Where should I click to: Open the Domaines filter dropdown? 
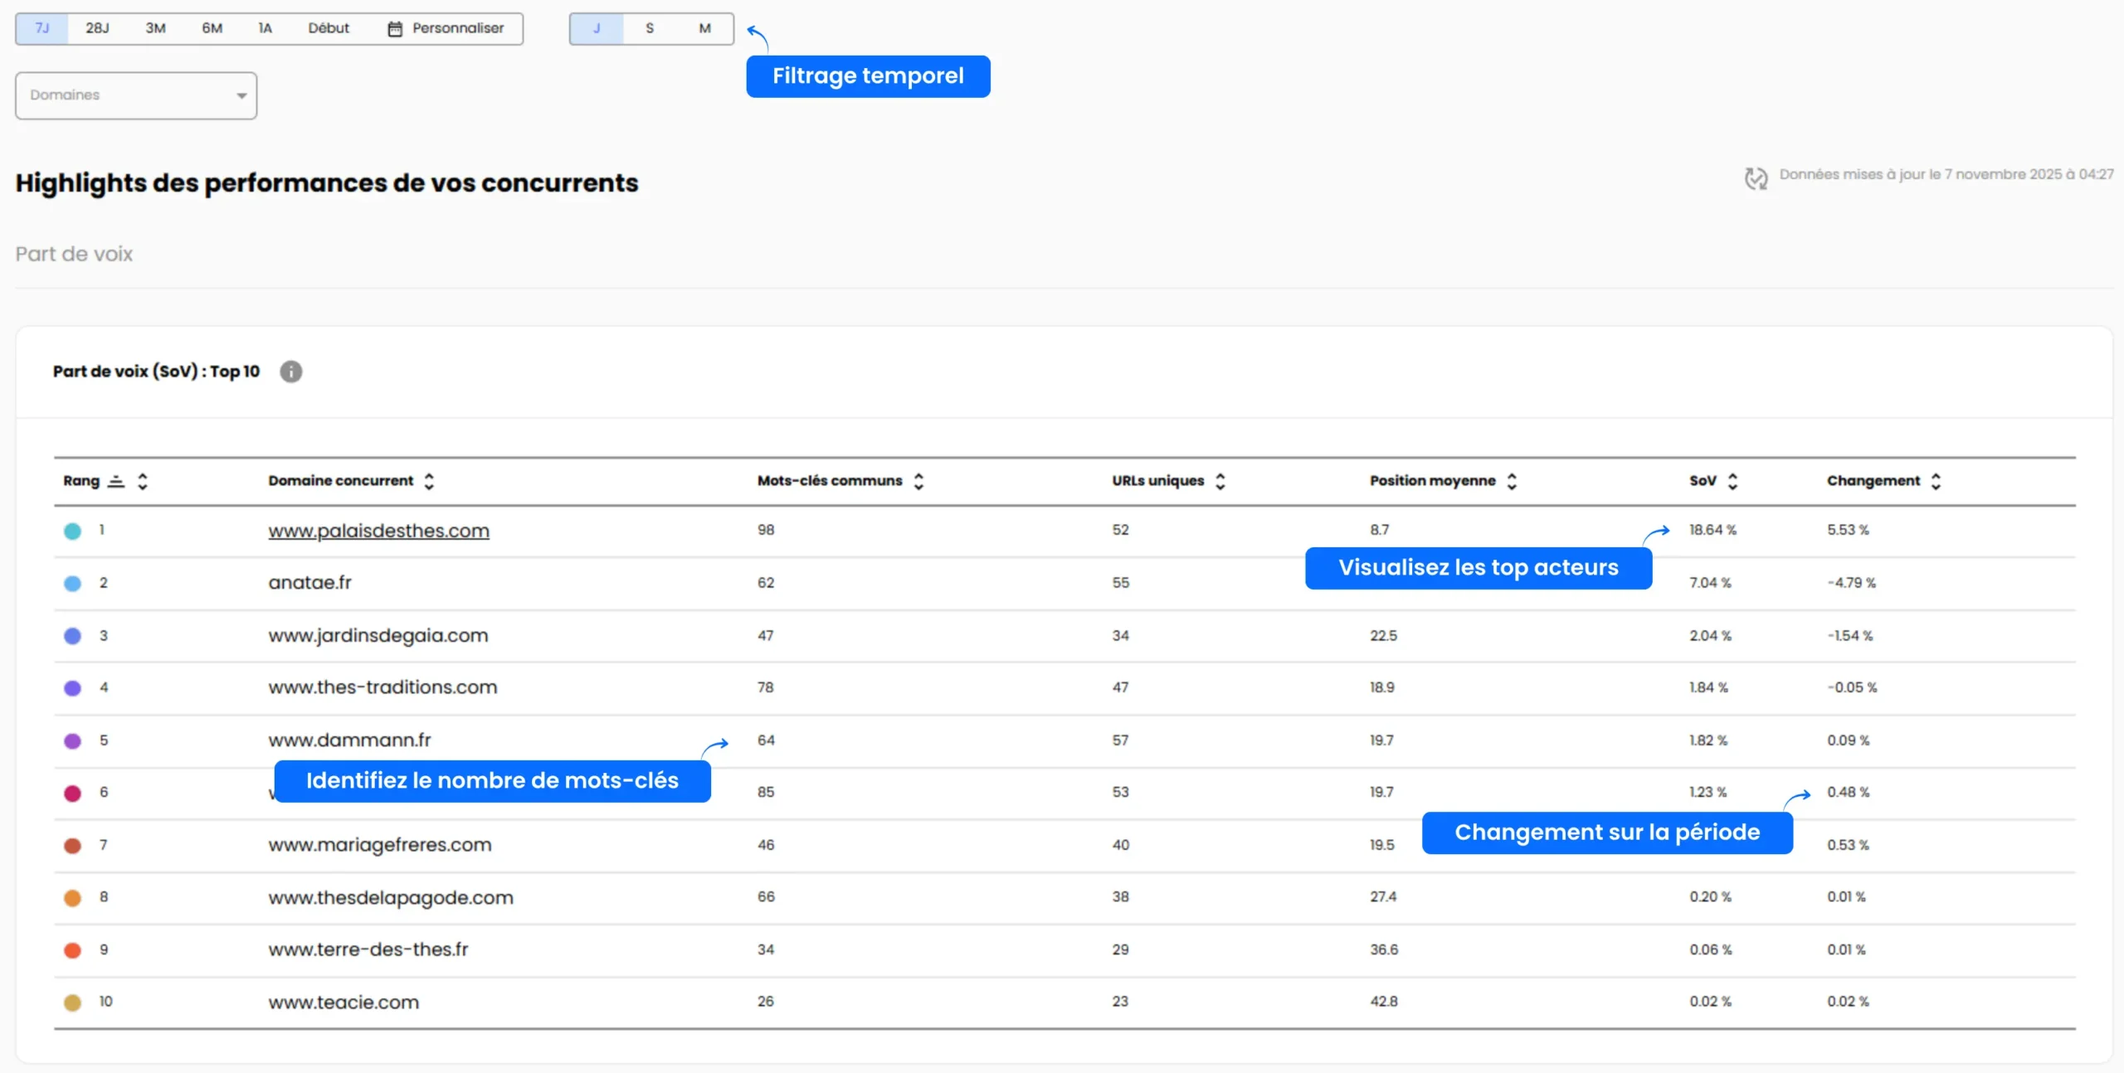(135, 95)
